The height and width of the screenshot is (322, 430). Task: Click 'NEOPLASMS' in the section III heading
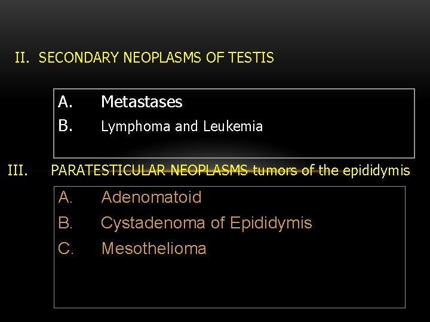[x=210, y=171]
